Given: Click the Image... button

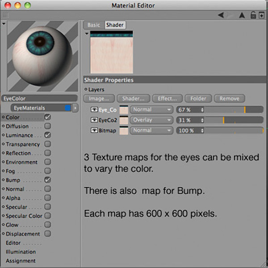Looking at the screenshot, I should [99, 99].
